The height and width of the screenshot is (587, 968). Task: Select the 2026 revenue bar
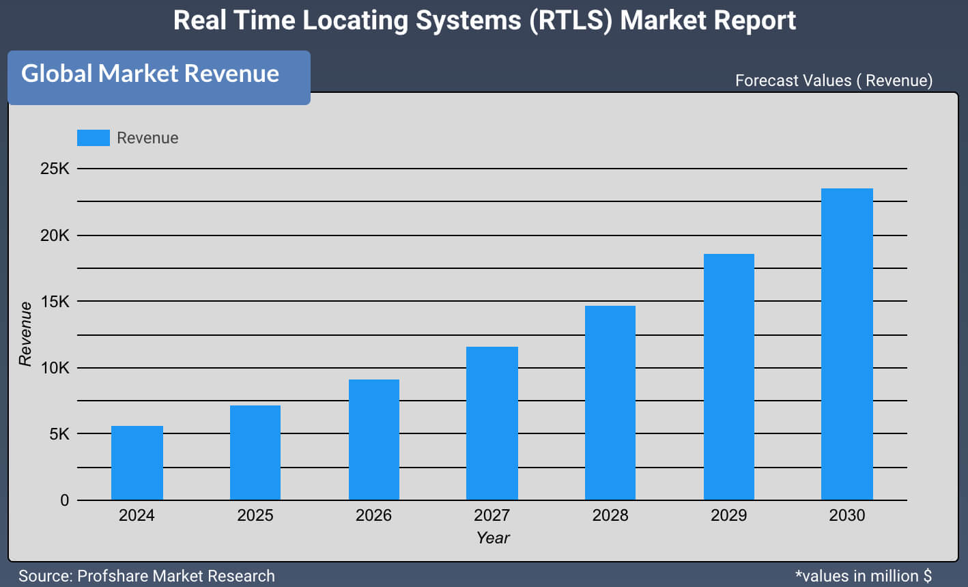coord(374,440)
